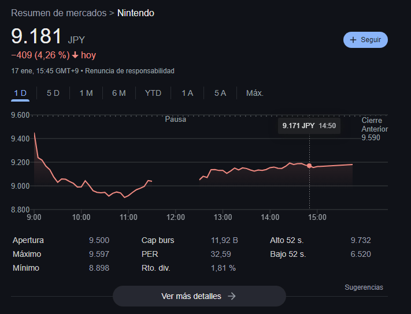Click the PER label
The width and height of the screenshot is (411, 314).
(150, 254)
